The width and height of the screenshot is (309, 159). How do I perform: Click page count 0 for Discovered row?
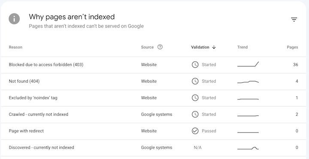297,147
